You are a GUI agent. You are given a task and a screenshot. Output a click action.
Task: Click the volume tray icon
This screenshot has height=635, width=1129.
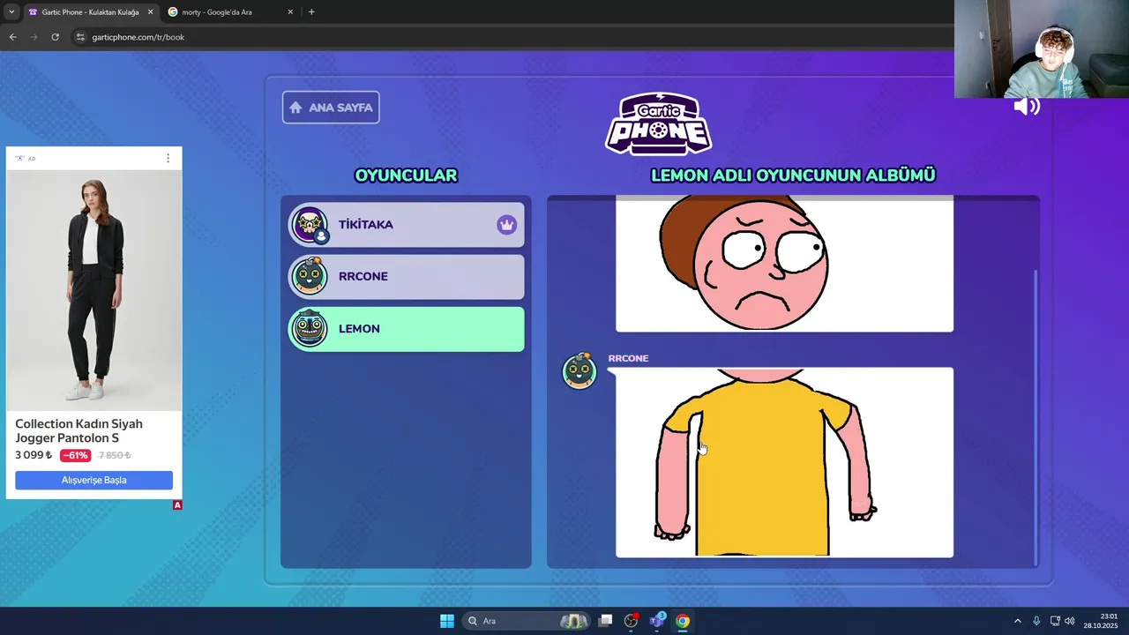click(1070, 621)
